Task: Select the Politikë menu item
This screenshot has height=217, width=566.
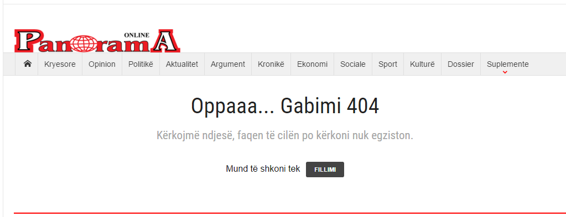Action: pyautogui.click(x=141, y=64)
